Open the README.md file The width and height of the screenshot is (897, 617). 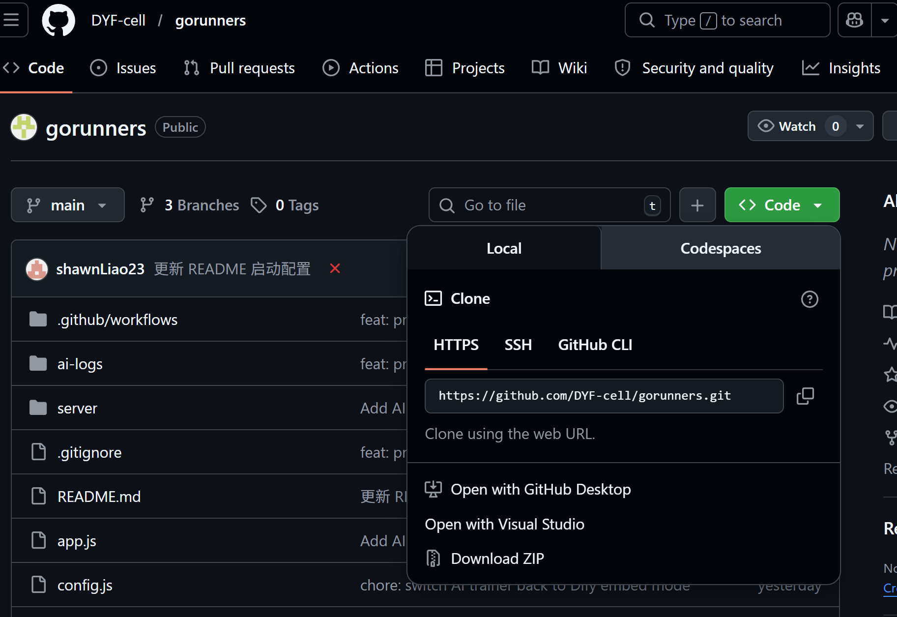(99, 497)
